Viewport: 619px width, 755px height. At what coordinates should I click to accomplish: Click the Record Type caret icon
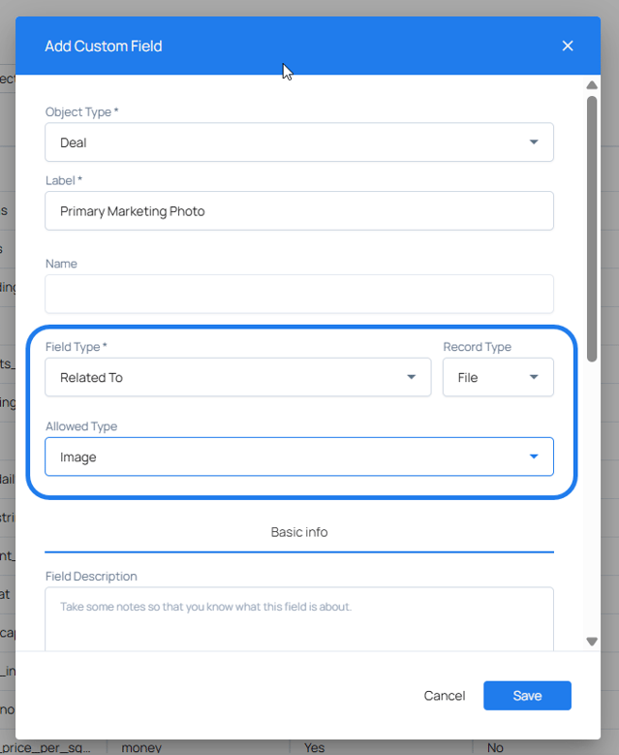534,377
